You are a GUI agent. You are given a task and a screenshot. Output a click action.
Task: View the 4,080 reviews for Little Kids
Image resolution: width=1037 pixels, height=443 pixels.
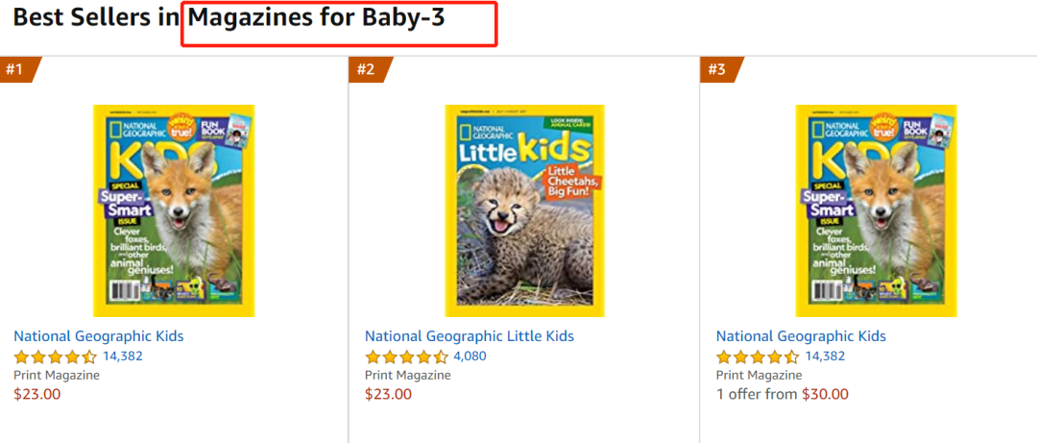pos(470,357)
